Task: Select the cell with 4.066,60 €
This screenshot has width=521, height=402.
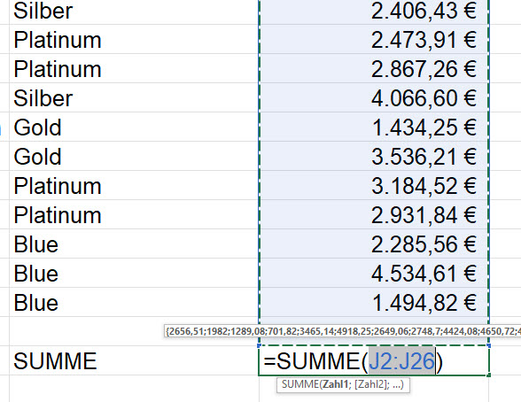Action: pos(374,97)
